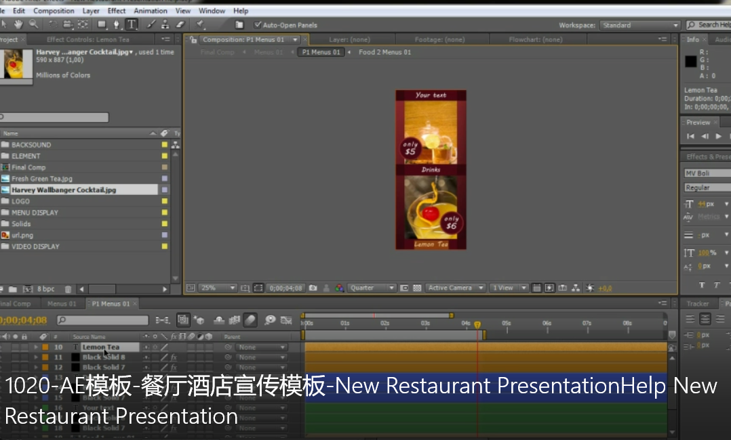
Task: Click the 8 bpc color depth button
Action: (x=45, y=289)
